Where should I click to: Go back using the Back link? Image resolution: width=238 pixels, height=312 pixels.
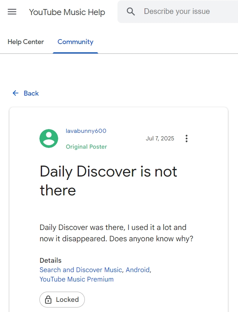[26, 93]
